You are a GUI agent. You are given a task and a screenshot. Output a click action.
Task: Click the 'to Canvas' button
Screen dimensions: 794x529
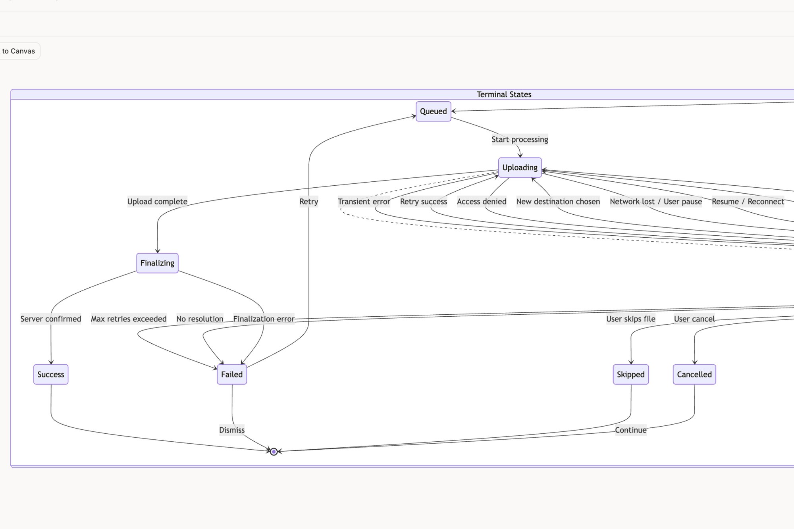pos(18,51)
